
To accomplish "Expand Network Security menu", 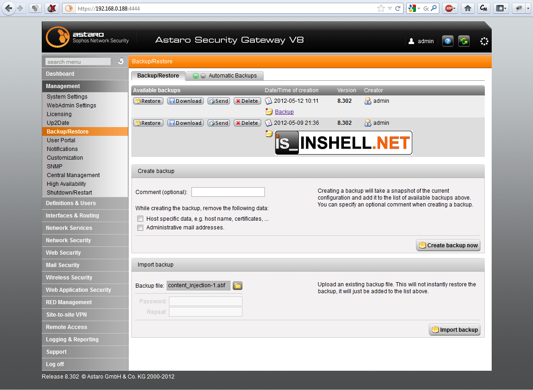I will (85, 240).
